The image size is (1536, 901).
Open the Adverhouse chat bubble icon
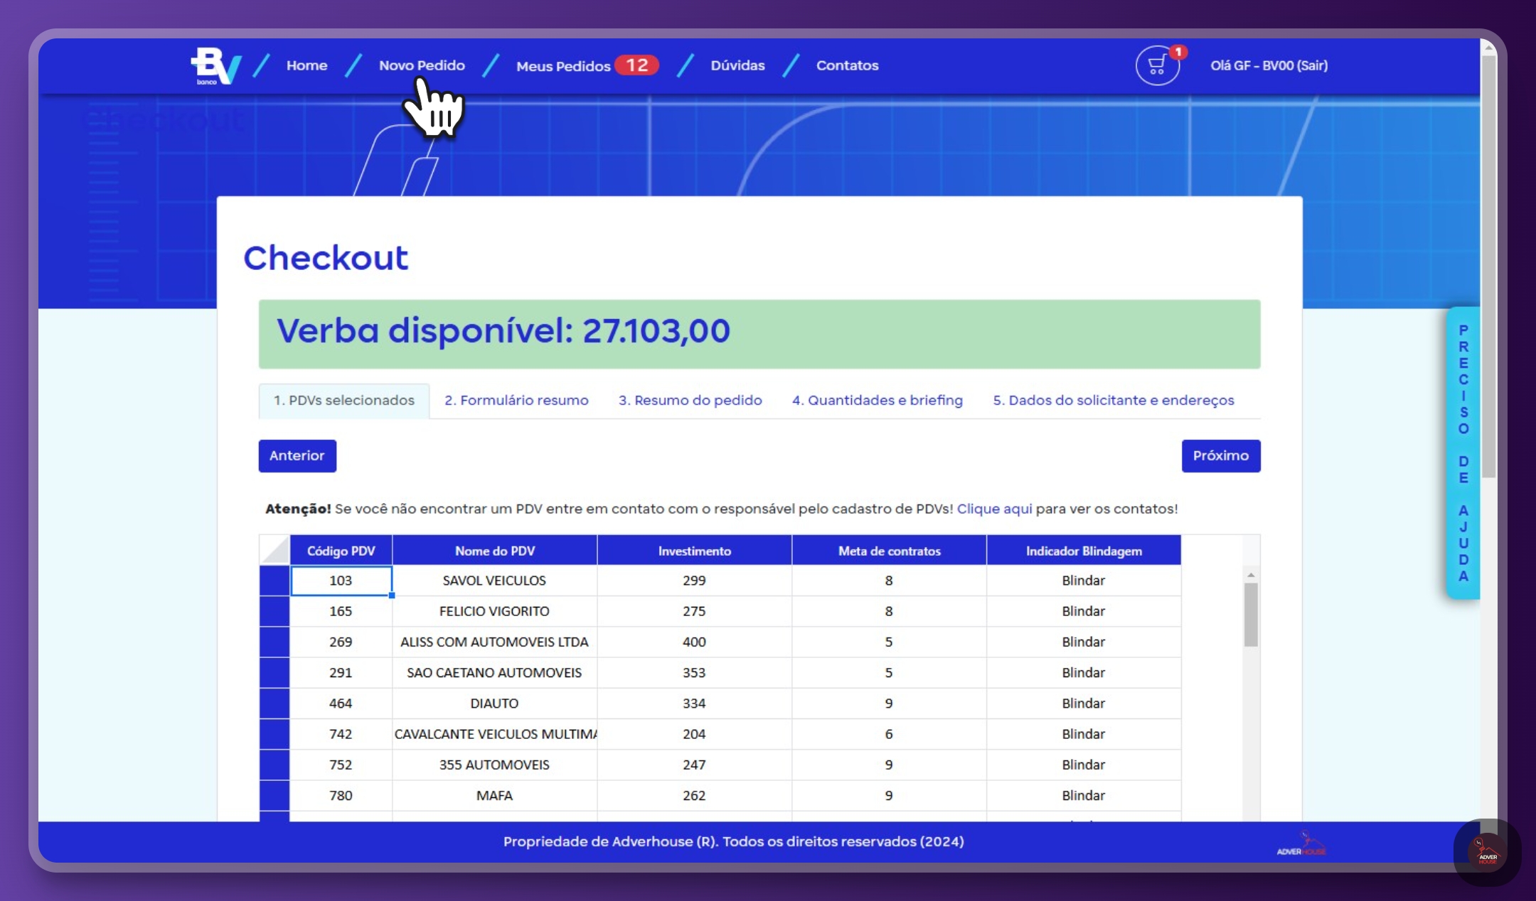pyautogui.click(x=1488, y=851)
